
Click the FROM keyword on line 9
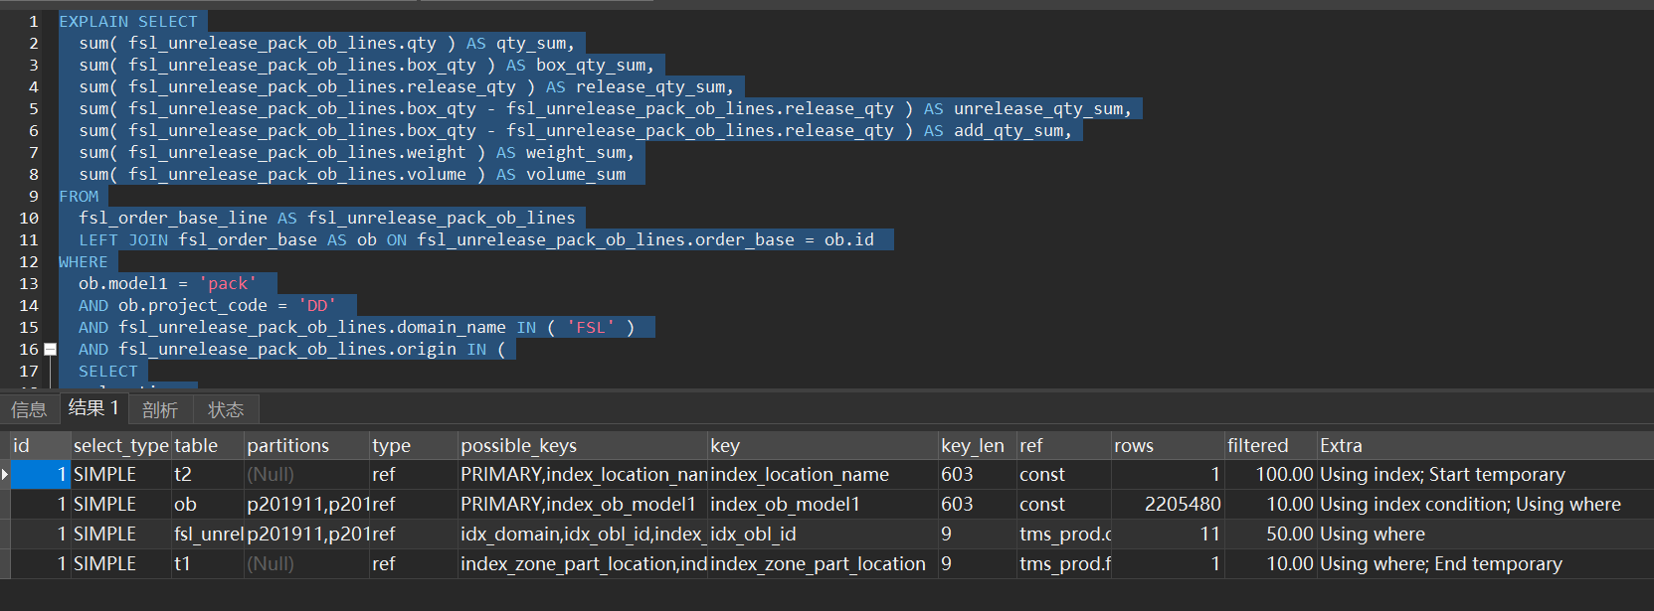coord(79,197)
